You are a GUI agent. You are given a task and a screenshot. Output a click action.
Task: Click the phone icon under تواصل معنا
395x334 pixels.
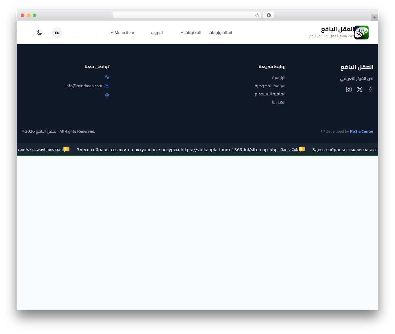coord(107,77)
